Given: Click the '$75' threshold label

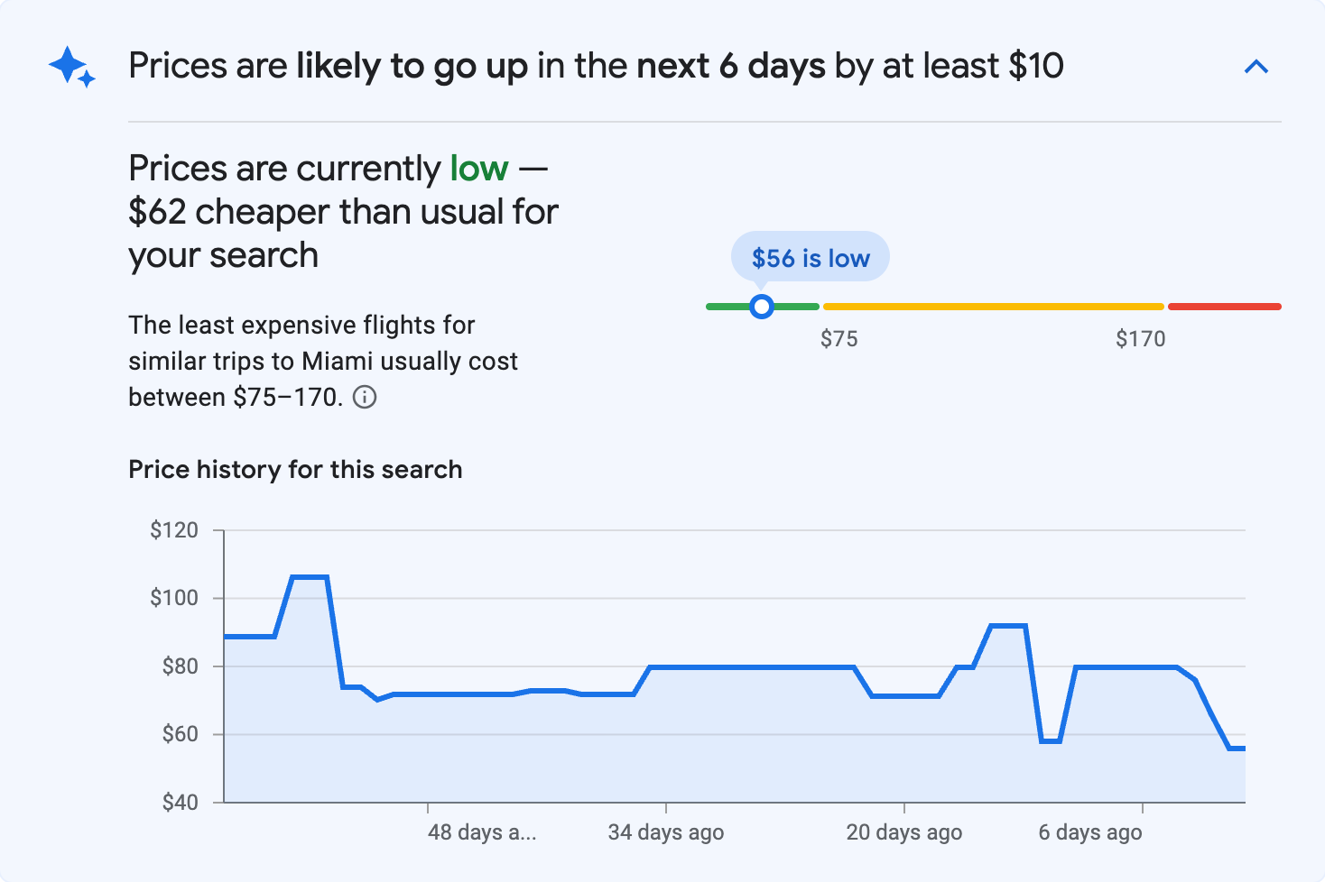Looking at the screenshot, I should pos(839,338).
